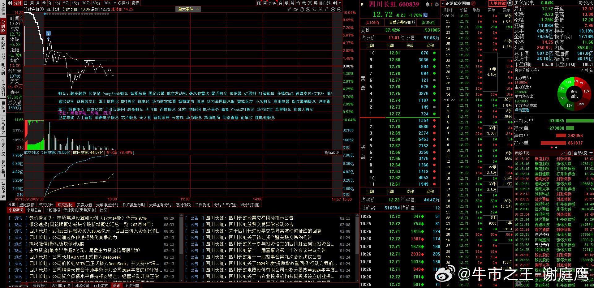
Task: Click the info icon next to 连续竞价
Action: pos(42,9)
